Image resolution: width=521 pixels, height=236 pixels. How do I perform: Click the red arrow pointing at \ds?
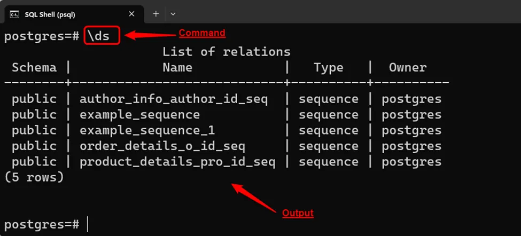tap(150, 36)
